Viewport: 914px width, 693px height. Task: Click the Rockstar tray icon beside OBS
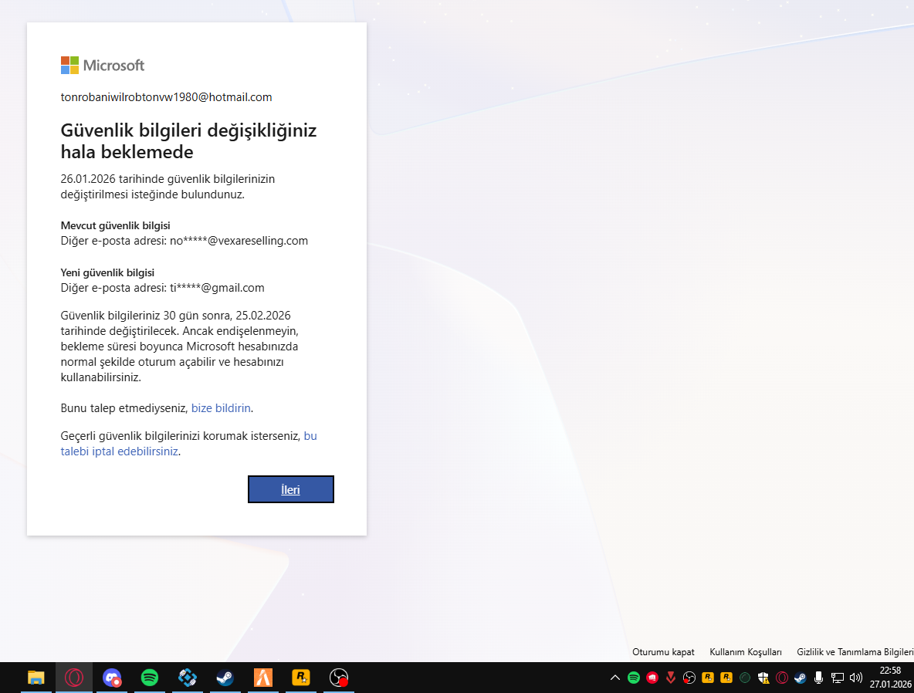pos(708,678)
